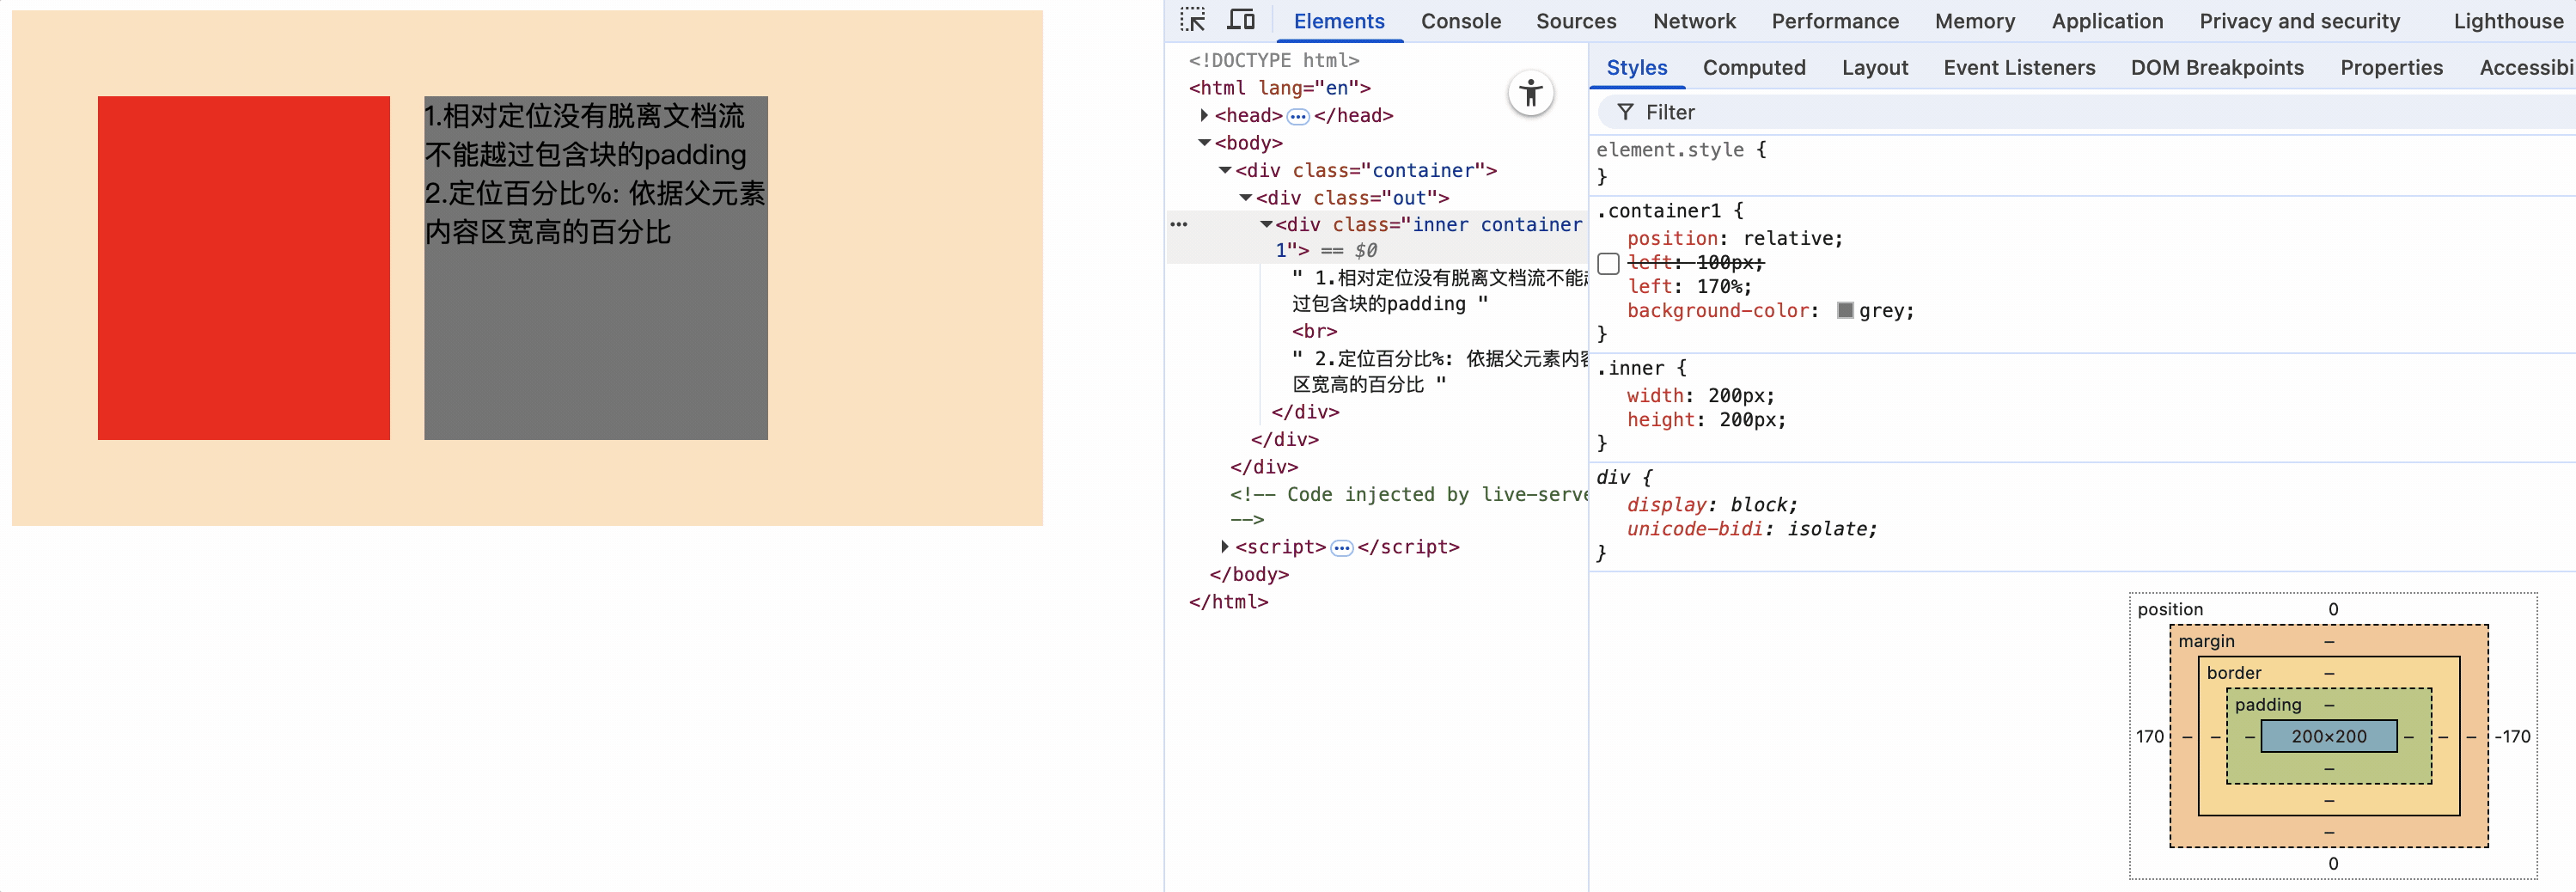The width and height of the screenshot is (2576, 892).
Task: Select the DOM Breakpoints sidebar tab
Action: pos(2216,67)
